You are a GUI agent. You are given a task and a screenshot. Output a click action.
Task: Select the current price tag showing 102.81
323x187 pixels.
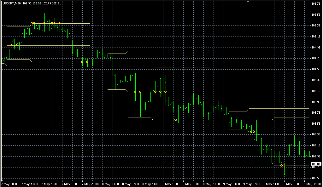click(x=316, y=164)
